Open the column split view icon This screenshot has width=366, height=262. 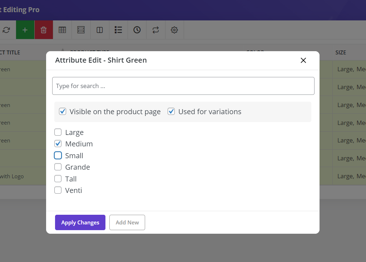point(100,30)
